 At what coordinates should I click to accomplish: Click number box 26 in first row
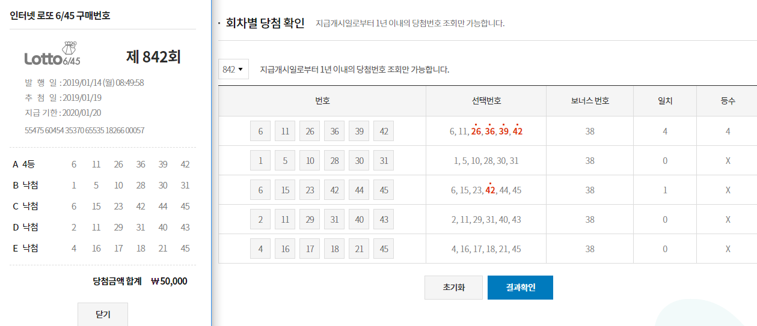tap(310, 131)
